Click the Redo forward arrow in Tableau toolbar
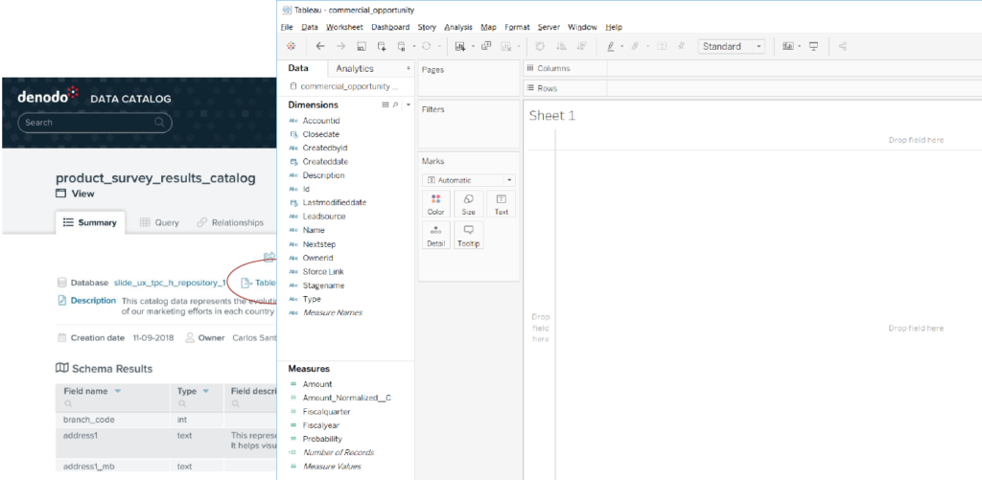982x480 pixels. (x=340, y=46)
